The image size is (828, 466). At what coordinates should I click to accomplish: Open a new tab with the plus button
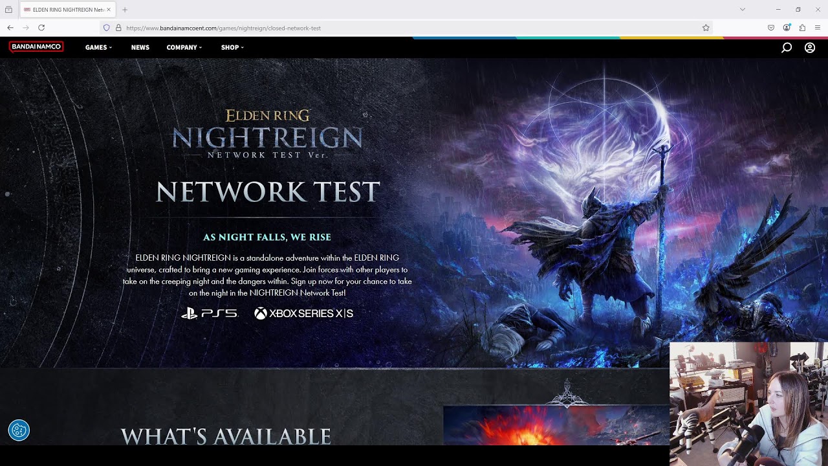125,10
